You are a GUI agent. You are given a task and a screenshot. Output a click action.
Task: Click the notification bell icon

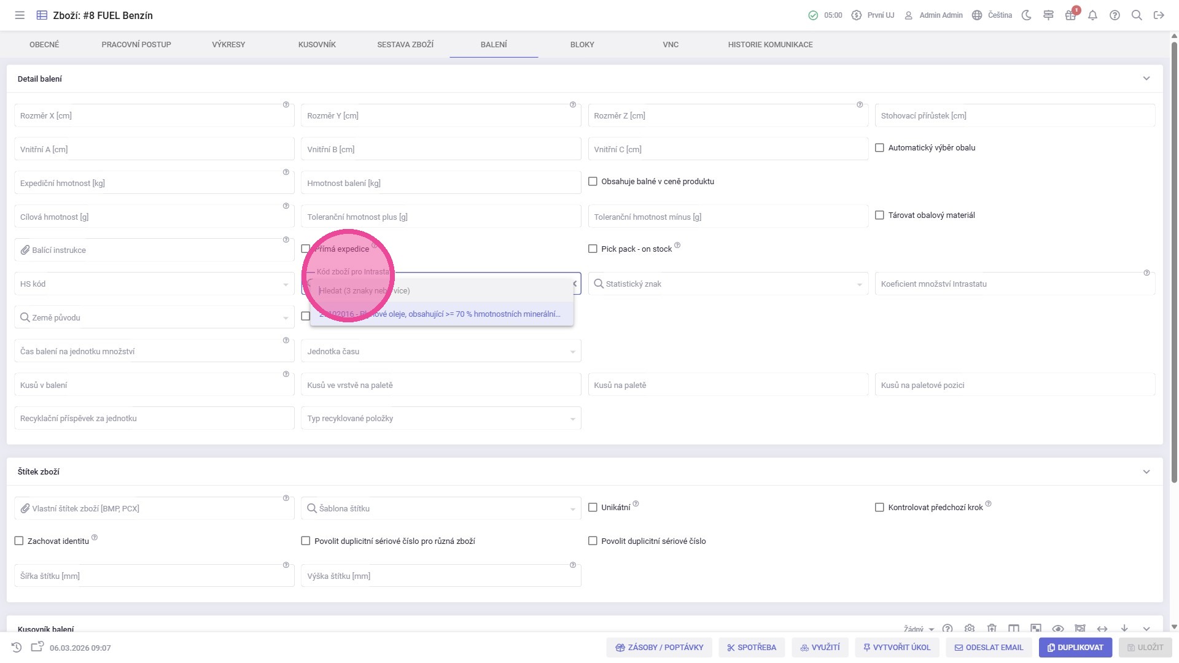click(1092, 15)
